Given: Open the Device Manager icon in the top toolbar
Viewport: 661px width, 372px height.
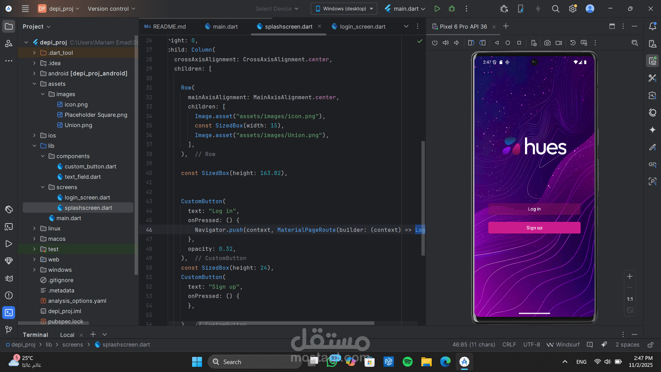Looking at the screenshot, I should (521, 9).
